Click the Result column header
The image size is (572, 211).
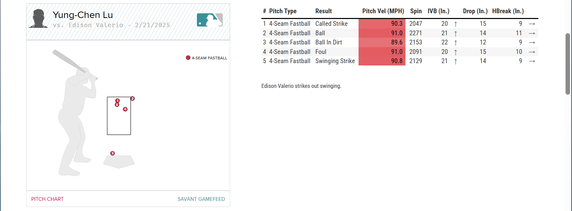point(323,11)
